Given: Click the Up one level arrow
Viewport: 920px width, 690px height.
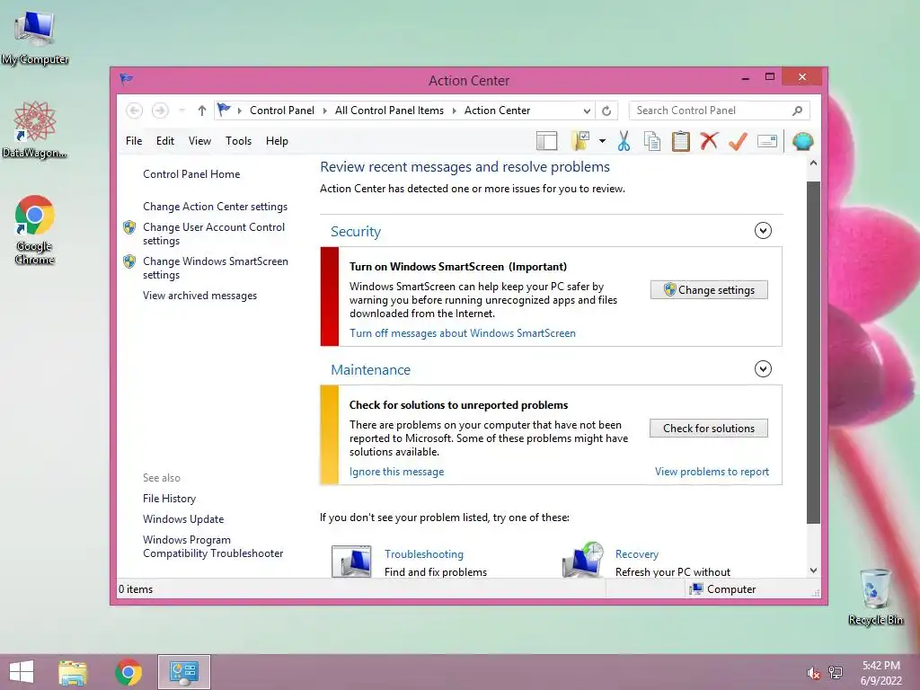Looking at the screenshot, I should (x=202, y=111).
